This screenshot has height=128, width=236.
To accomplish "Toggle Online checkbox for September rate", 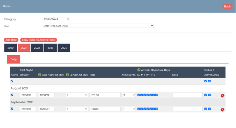I will pyautogui.click(x=205, y=109).
